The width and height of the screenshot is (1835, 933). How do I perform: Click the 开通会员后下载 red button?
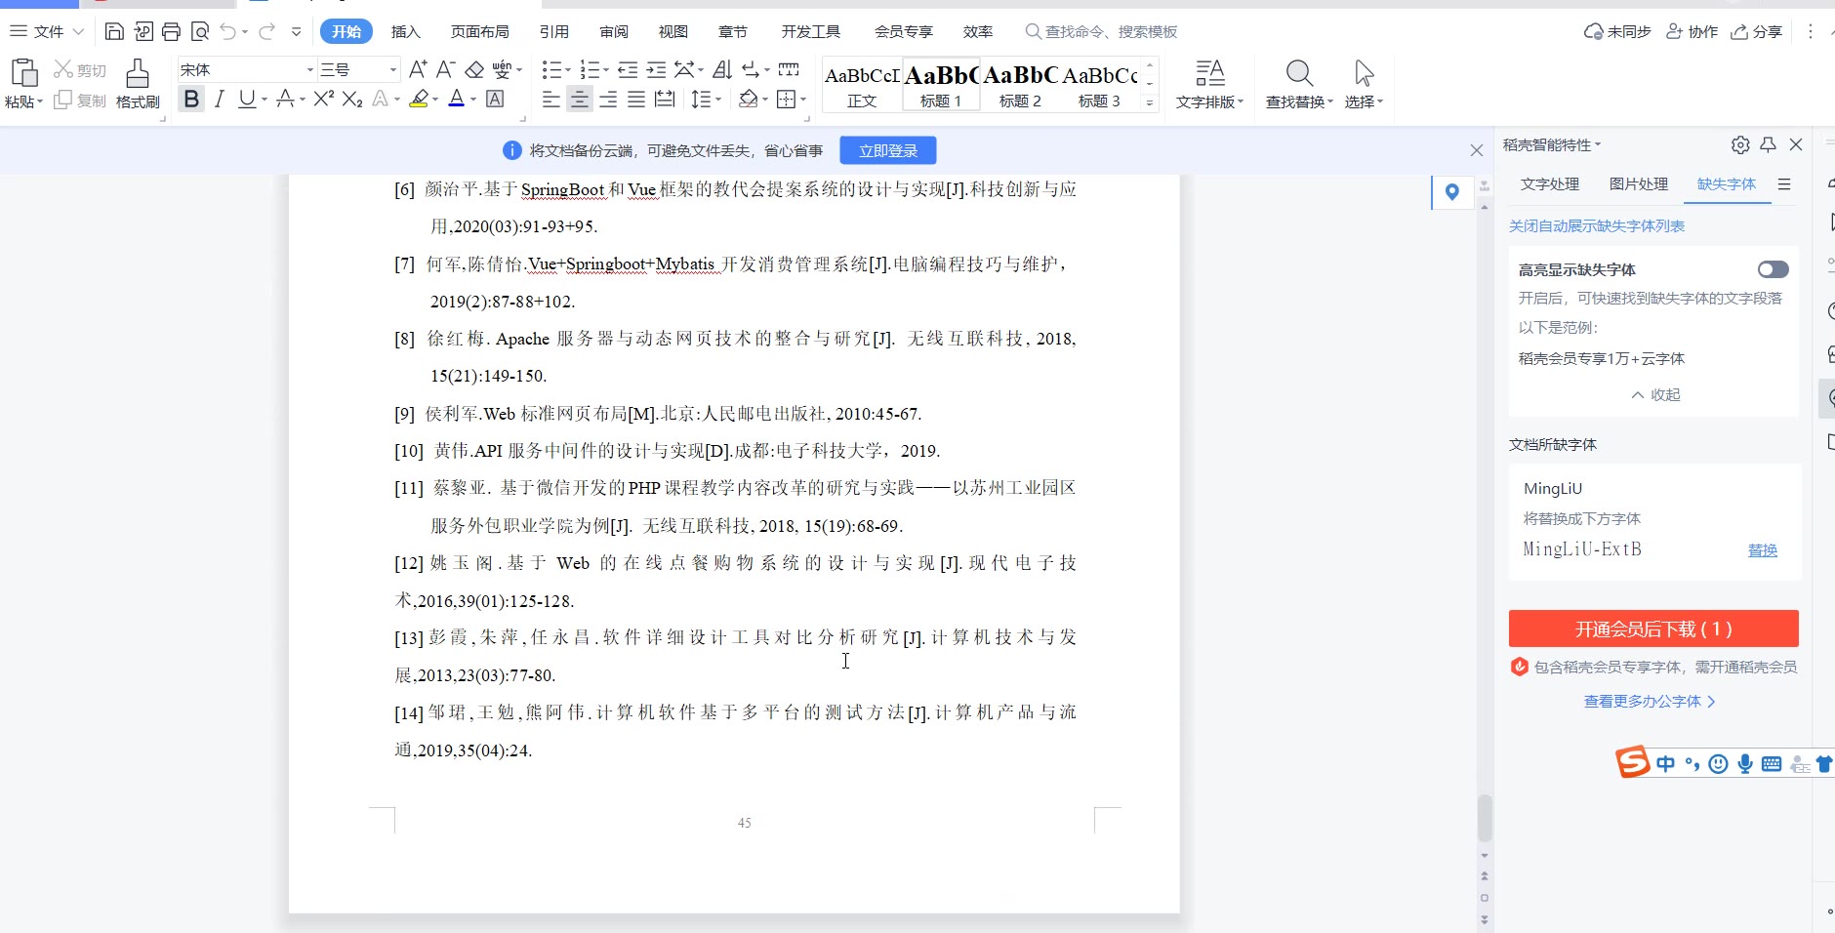(x=1653, y=629)
